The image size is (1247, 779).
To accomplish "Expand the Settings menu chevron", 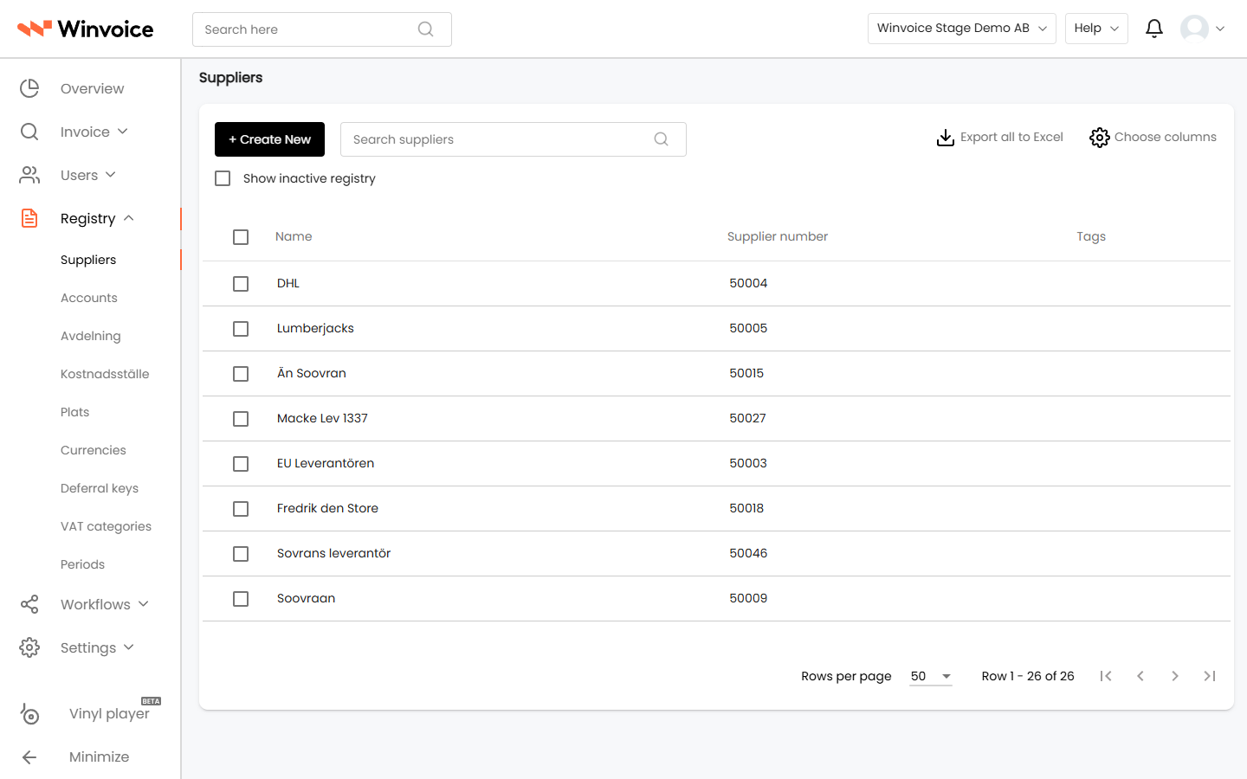I will [x=129, y=647].
